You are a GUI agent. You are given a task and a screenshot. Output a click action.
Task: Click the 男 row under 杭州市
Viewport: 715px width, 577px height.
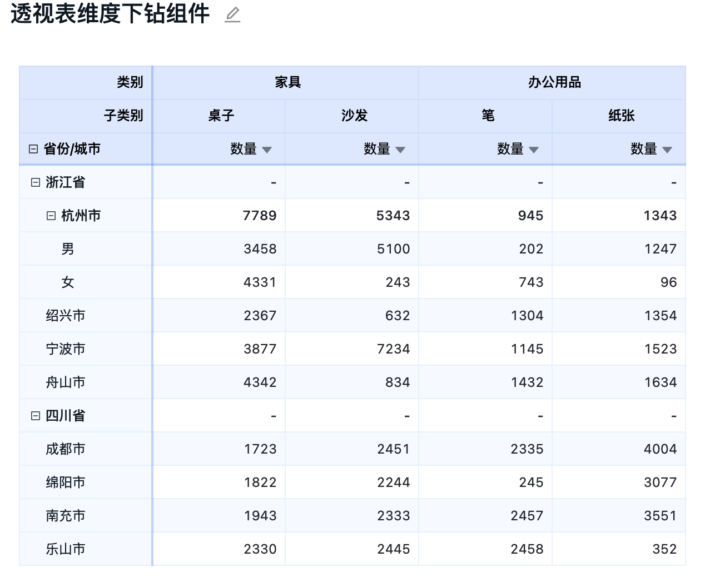pyautogui.click(x=67, y=248)
